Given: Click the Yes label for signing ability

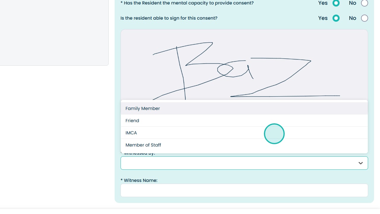Looking at the screenshot, I should [x=323, y=18].
